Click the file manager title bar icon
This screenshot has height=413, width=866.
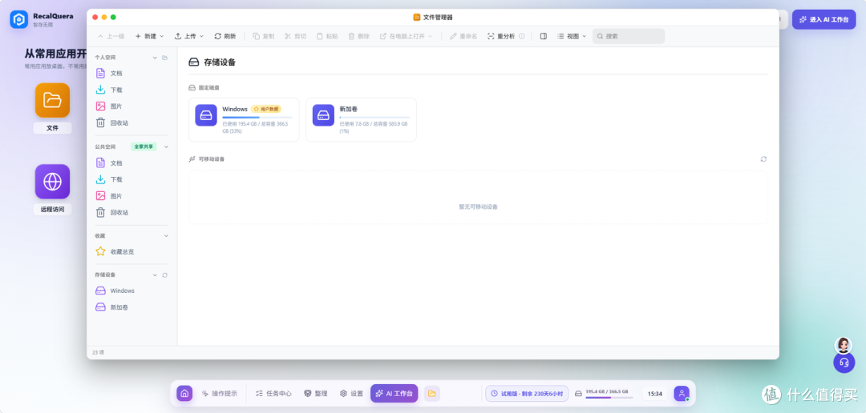pyautogui.click(x=417, y=17)
